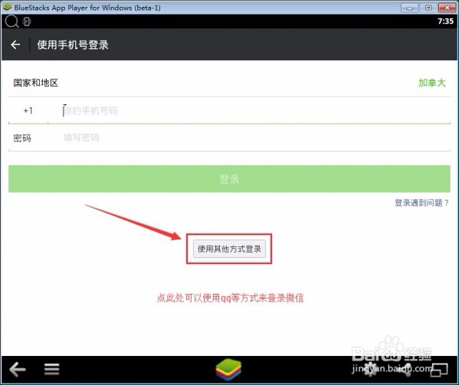Click the BlueStacks bottom bar back arrow

(x=18, y=369)
